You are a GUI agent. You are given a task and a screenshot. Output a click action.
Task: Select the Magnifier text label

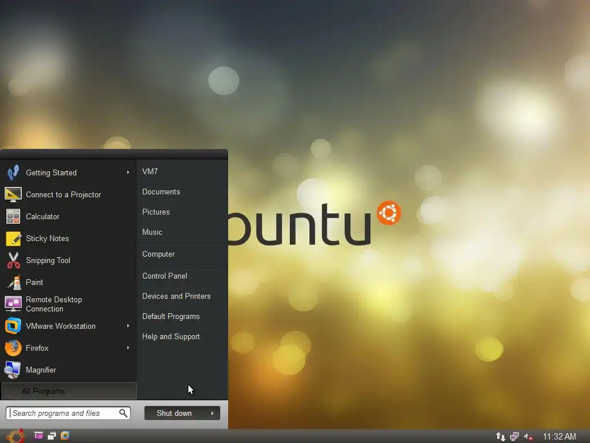click(41, 370)
